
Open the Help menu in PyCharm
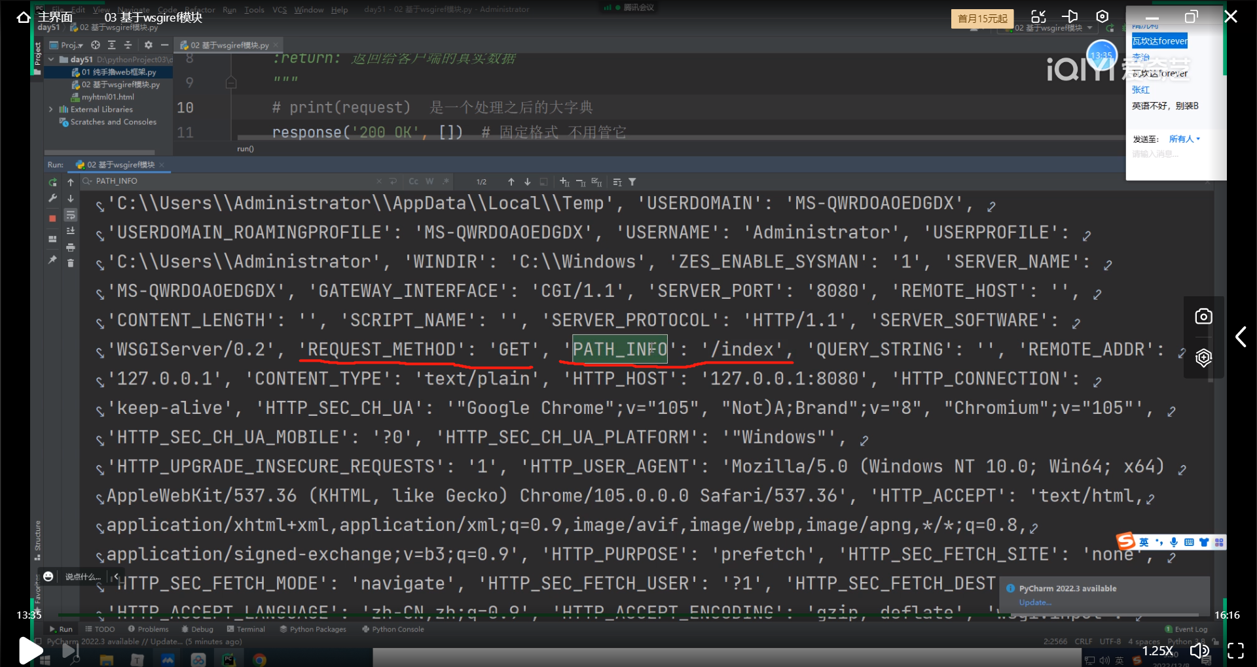tap(339, 10)
